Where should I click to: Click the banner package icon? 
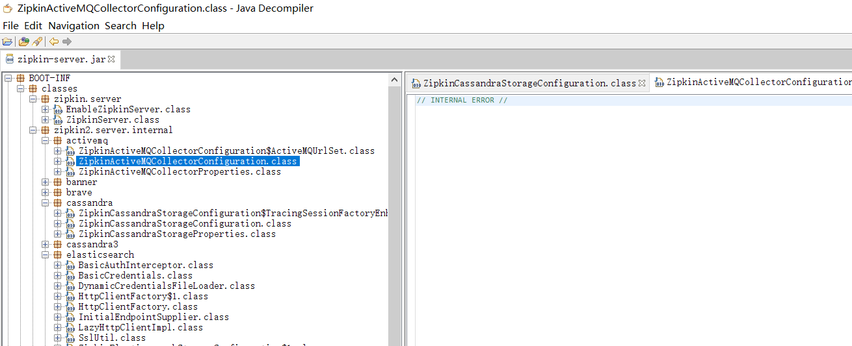tap(57, 182)
